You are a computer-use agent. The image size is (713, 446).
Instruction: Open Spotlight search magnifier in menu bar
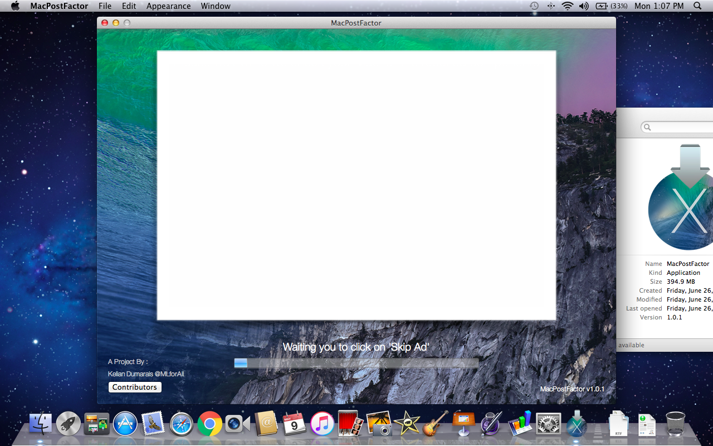(697, 6)
